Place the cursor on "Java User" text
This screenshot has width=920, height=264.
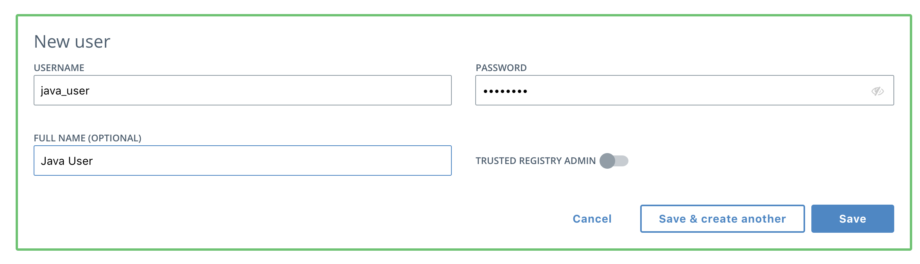(x=67, y=161)
